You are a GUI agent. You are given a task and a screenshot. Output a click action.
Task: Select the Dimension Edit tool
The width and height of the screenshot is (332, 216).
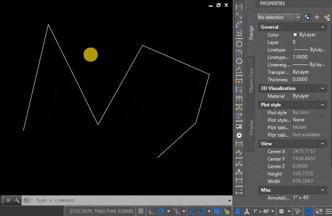pos(239,163)
